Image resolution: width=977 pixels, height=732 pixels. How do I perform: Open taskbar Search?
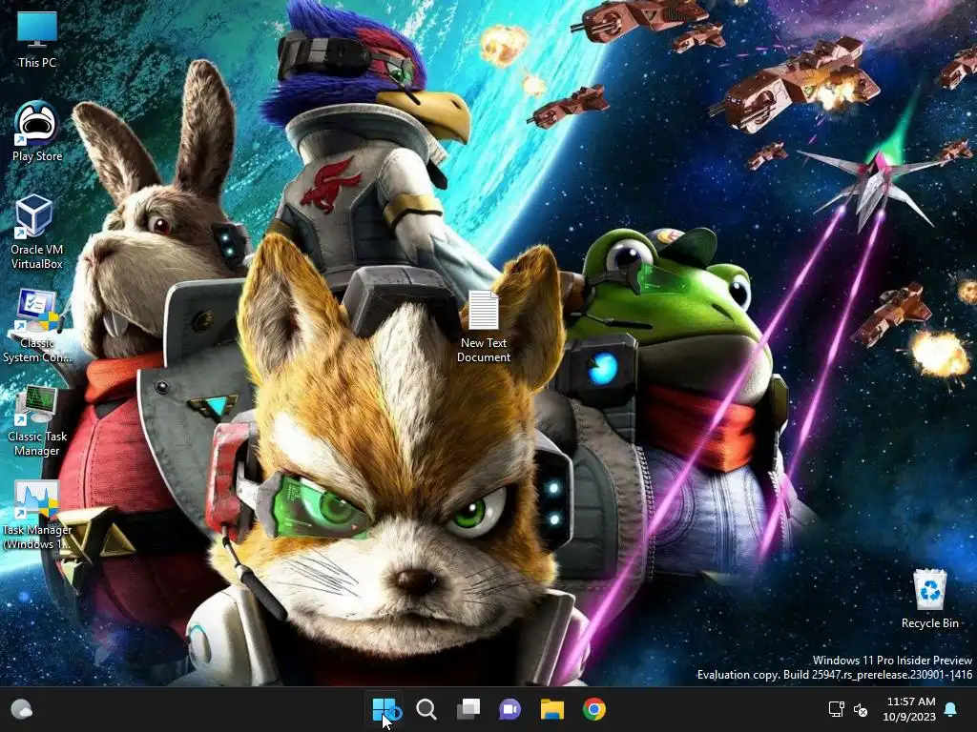click(x=426, y=709)
